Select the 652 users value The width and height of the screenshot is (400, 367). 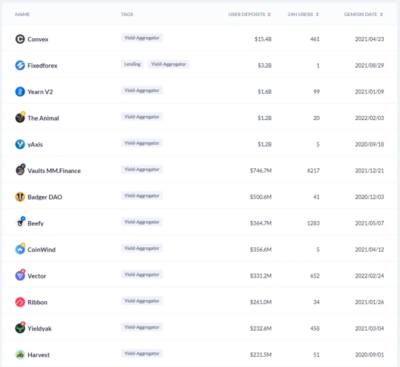coord(315,275)
